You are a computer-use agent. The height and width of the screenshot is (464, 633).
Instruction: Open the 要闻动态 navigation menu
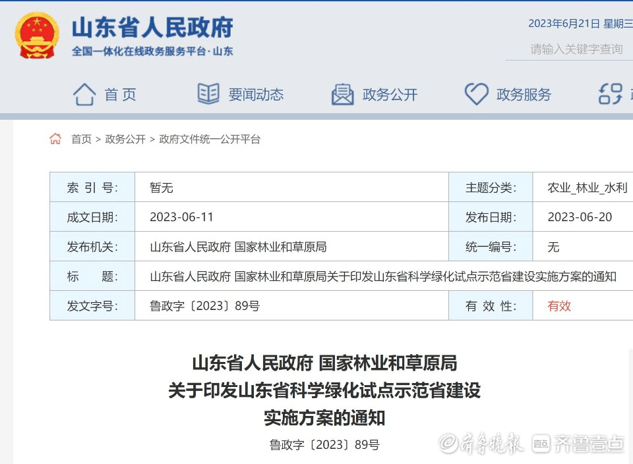click(x=256, y=95)
